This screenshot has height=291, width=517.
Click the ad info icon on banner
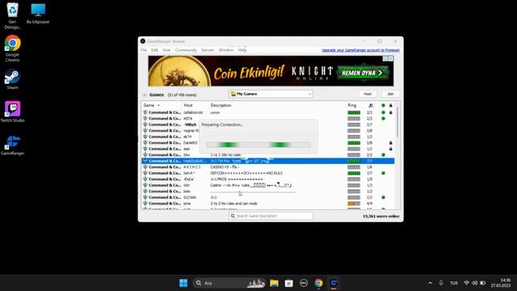point(385,58)
